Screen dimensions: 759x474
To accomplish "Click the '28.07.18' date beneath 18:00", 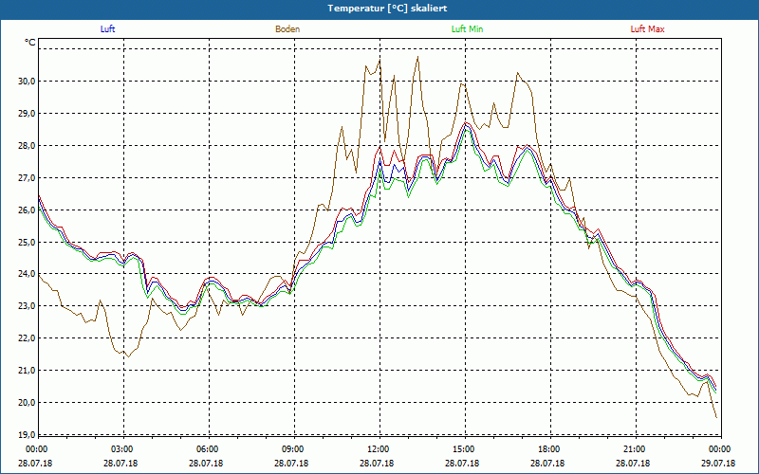I will click(547, 463).
